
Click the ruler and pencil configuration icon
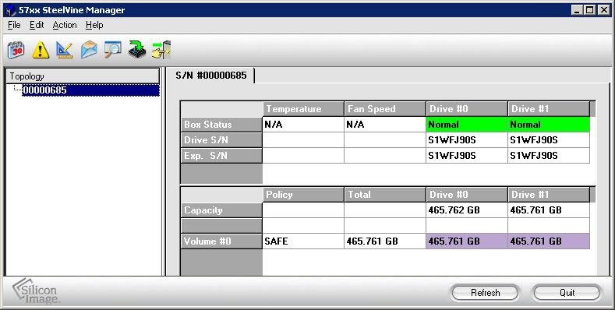pyautogui.click(x=65, y=50)
